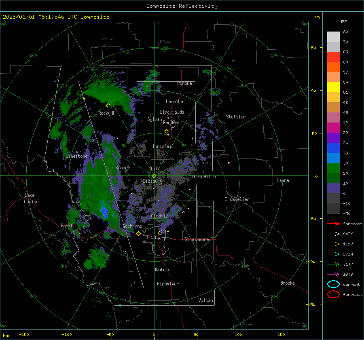Click the Okotoks town label
This screenshot has width=364, height=340.
coord(162,270)
